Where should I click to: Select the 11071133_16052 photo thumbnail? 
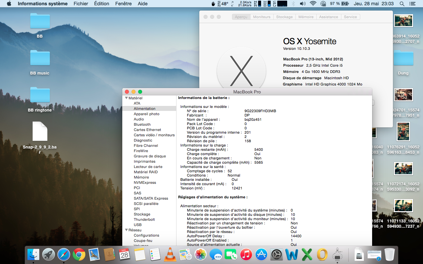click(x=404, y=206)
